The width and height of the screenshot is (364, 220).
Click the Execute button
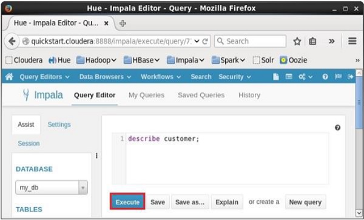point(127,202)
